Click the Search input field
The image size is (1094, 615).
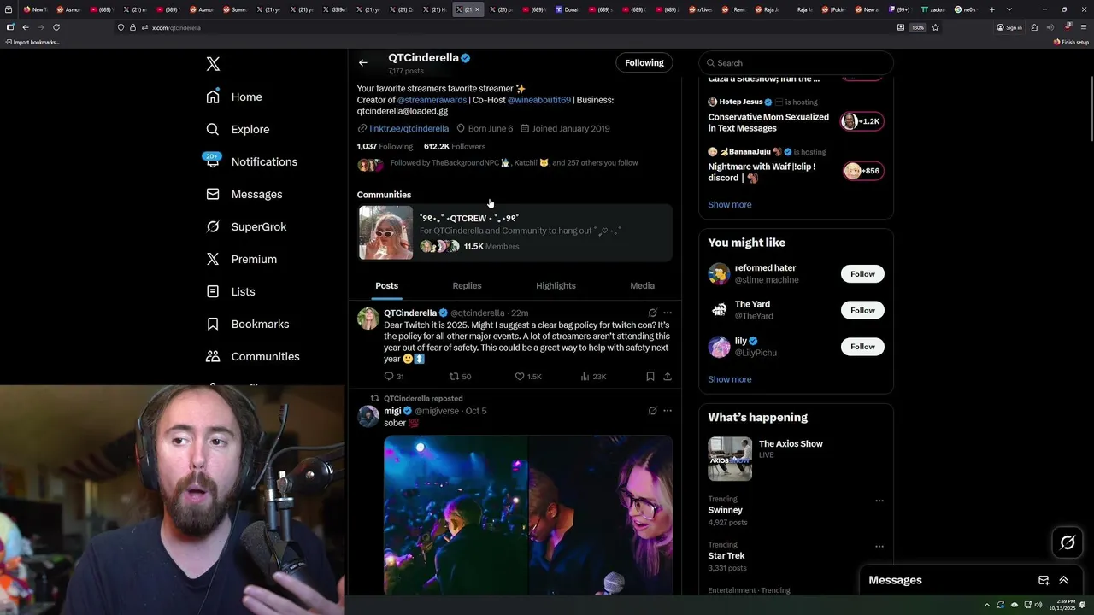pos(797,63)
